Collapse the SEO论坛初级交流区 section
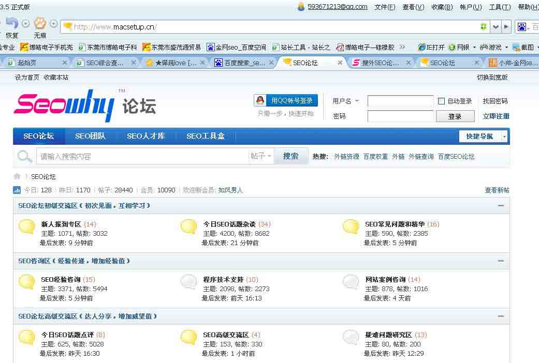The image size is (539, 363). tap(501, 206)
